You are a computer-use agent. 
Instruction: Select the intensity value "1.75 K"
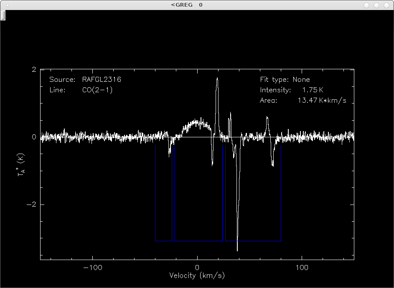click(313, 90)
